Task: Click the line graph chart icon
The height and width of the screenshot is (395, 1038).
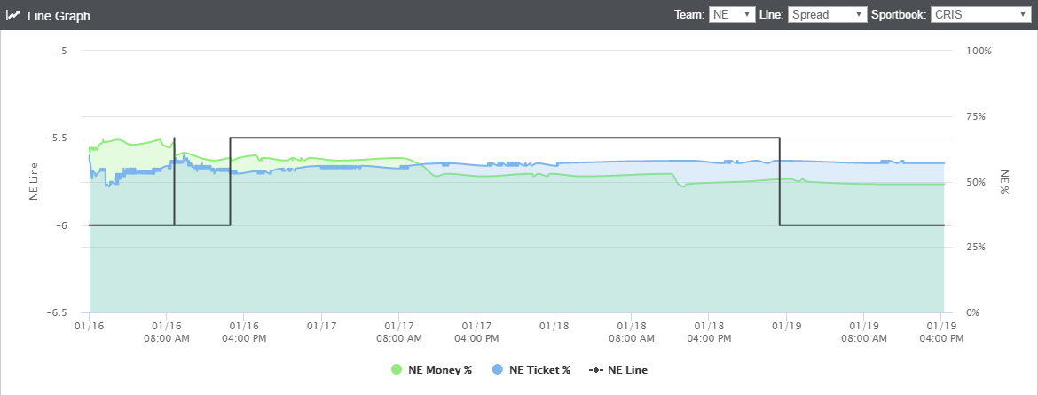Action: click(13, 14)
